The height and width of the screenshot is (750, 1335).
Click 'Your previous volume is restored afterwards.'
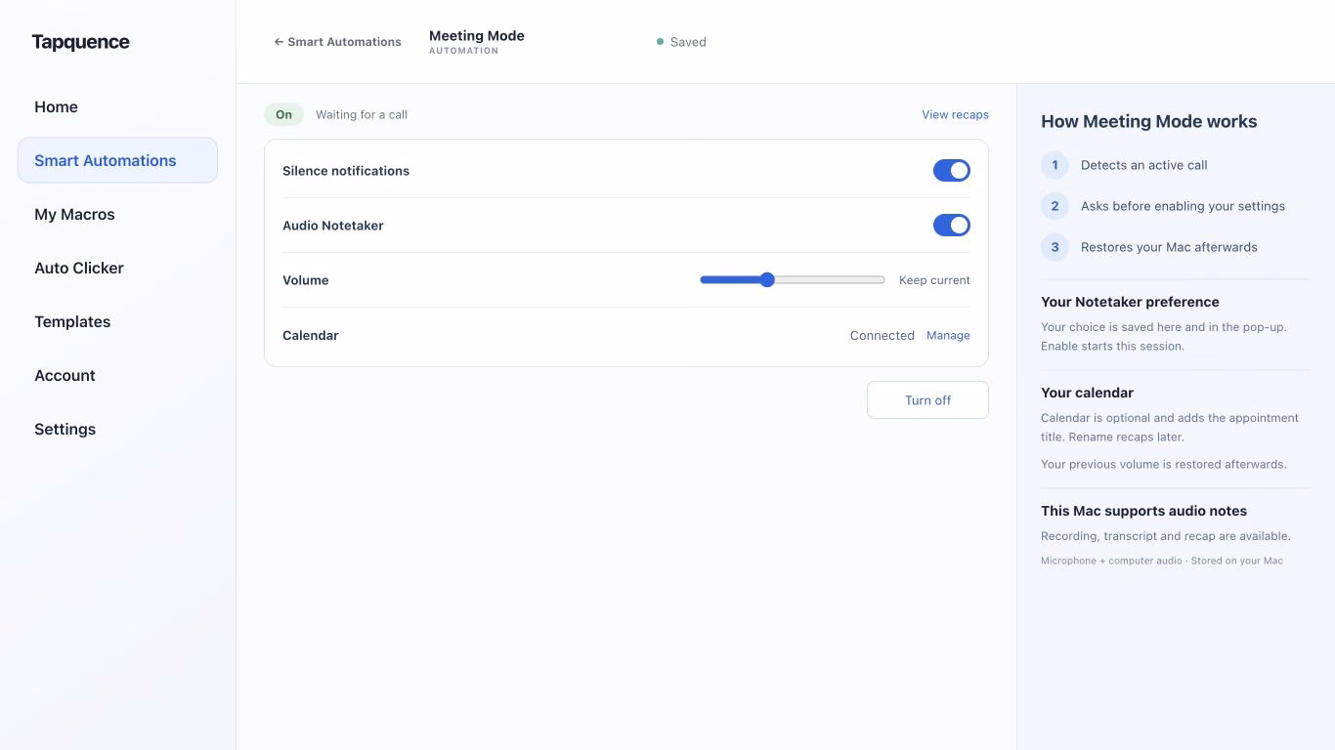point(1164,464)
